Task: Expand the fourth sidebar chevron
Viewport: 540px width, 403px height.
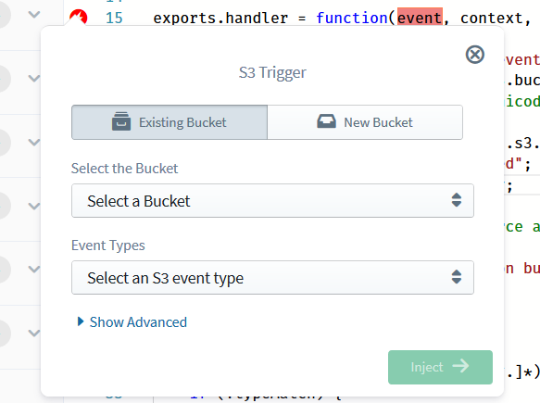Action: 34,206
